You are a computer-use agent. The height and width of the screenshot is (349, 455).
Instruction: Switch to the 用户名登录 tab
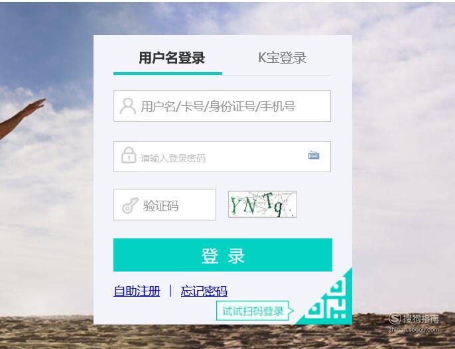coord(172,58)
